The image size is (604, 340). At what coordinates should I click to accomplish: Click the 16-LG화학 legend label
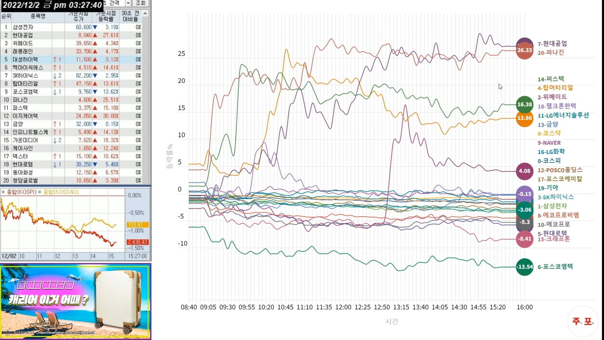[551, 152]
